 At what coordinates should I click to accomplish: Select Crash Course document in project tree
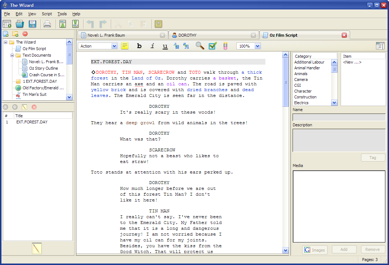pyautogui.click(x=47, y=75)
